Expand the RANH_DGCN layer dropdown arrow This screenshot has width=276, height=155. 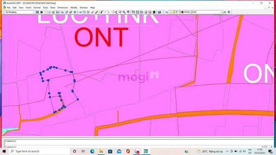(221, 12)
